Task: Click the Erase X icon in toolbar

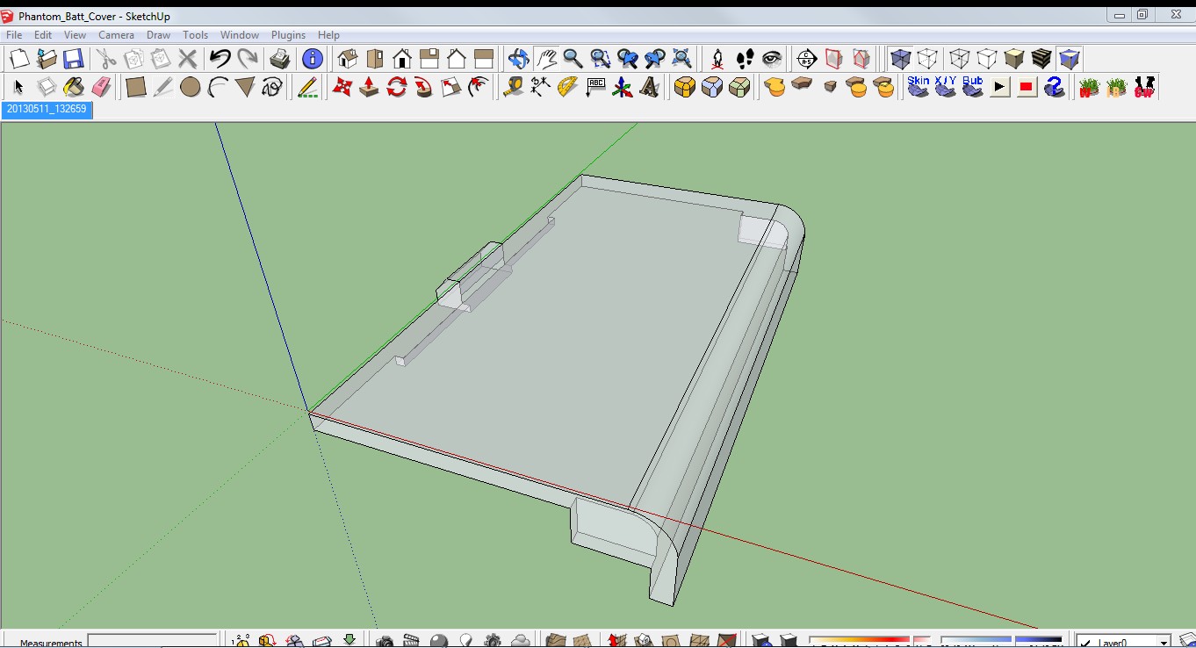Action: [x=188, y=59]
